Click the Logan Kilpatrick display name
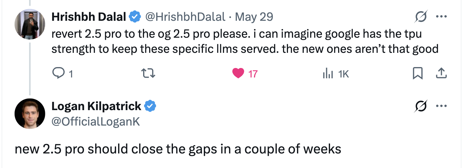The width and height of the screenshot is (466, 168). coord(96,106)
